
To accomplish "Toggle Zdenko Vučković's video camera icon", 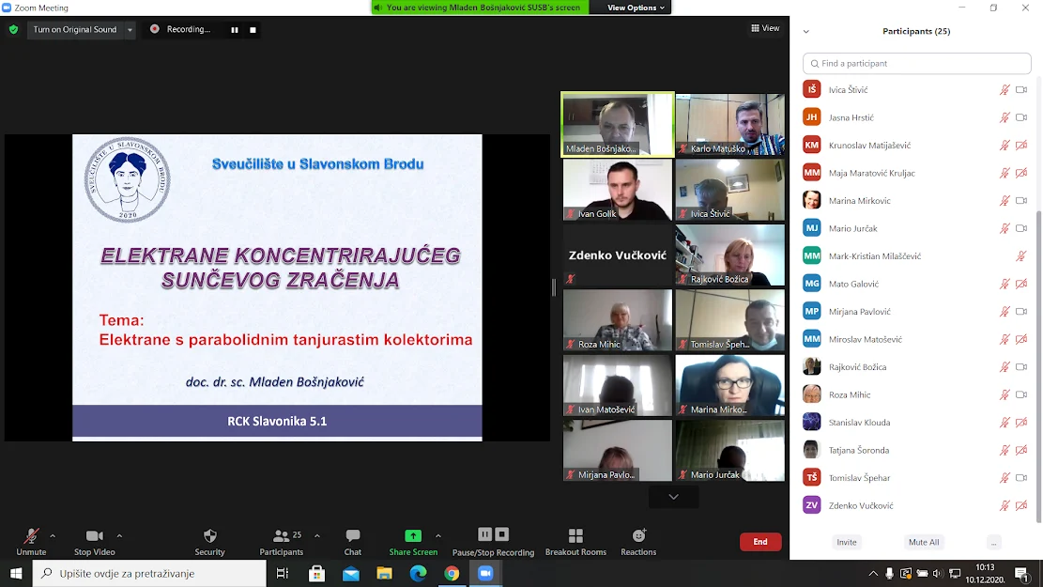I will coord(1021,506).
